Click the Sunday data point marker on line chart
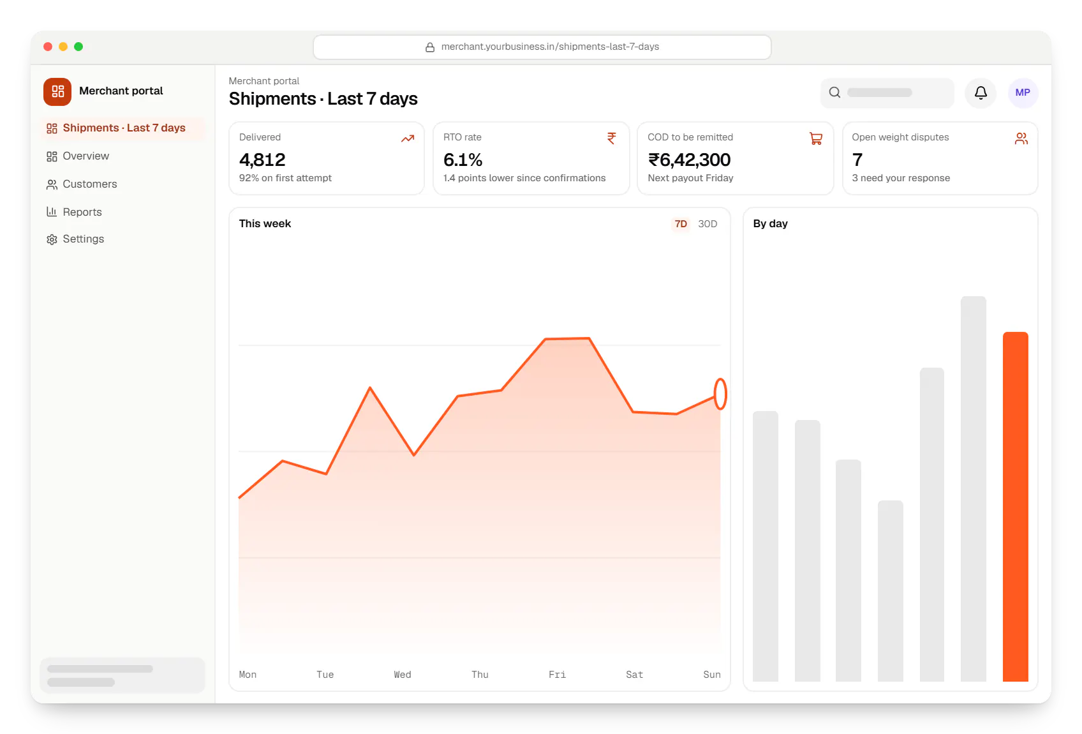The height and width of the screenshot is (734, 1082). click(x=720, y=394)
